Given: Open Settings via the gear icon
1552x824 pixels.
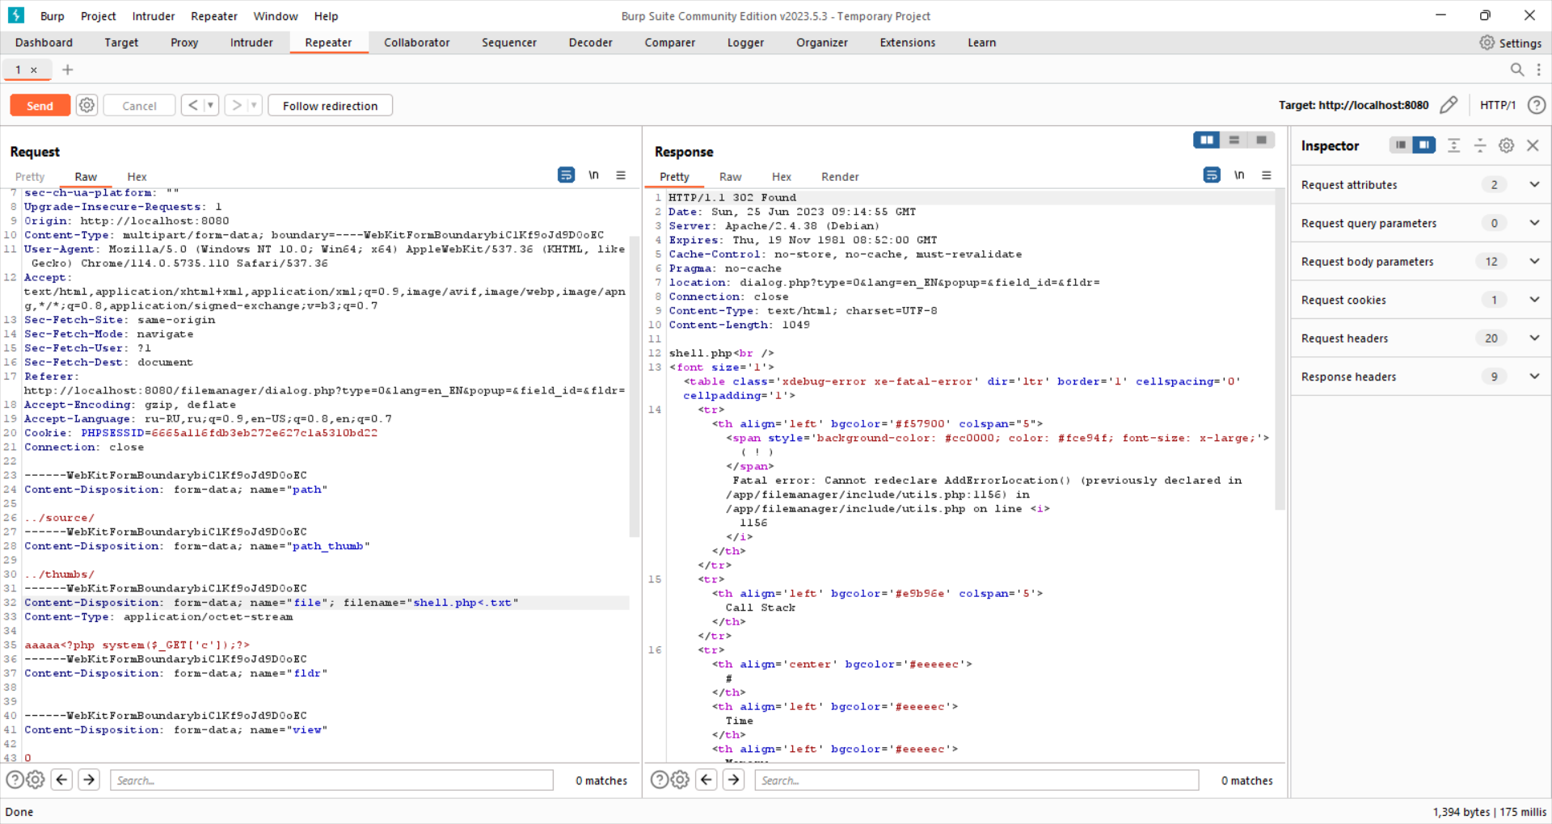Looking at the screenshot, I should point(1487,43).
